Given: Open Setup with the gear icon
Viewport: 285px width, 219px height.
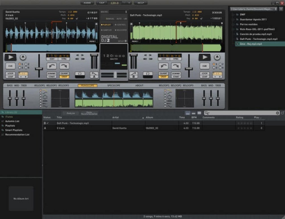Looking at the screenshot, I should tap(126, 41).
